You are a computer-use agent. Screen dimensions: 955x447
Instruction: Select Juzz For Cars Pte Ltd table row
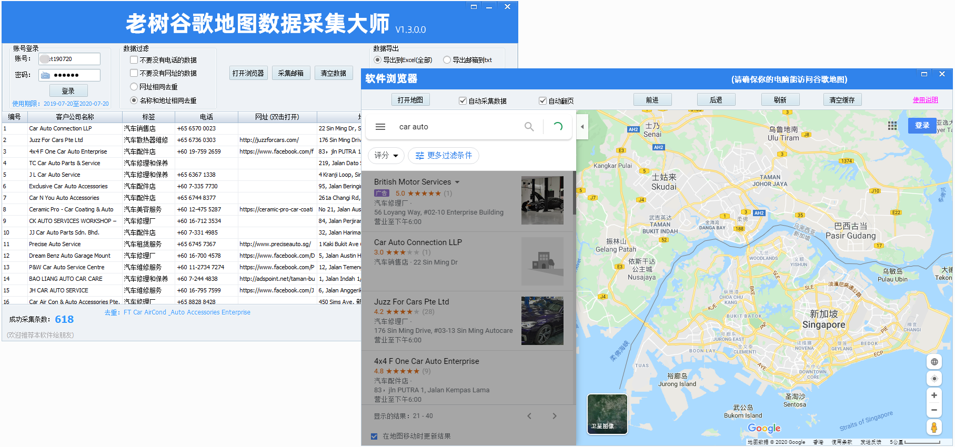click(x=182, y=140)
